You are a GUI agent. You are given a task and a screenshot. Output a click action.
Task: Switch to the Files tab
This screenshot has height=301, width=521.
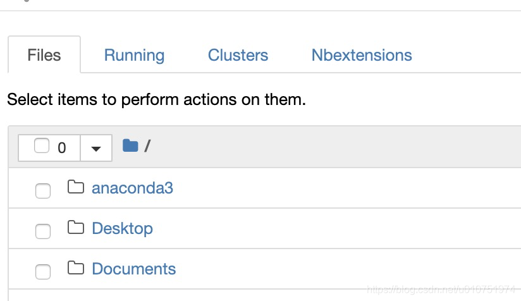(44, 55)
